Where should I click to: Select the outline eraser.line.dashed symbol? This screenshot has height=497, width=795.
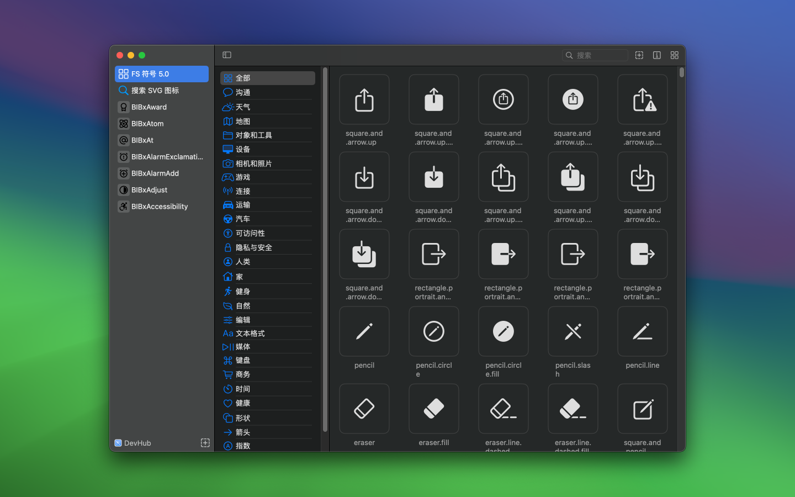point(504,409)
